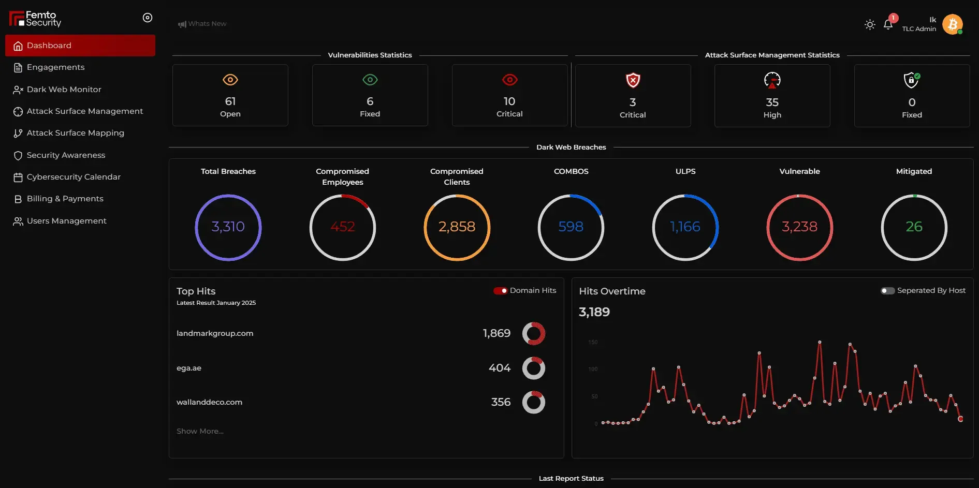
Task: Select the Attack Surface Management icon
Action: coord(18,111)
